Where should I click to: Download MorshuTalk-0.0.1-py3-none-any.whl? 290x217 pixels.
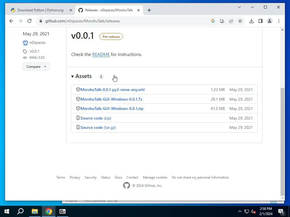tap(112, 90)
